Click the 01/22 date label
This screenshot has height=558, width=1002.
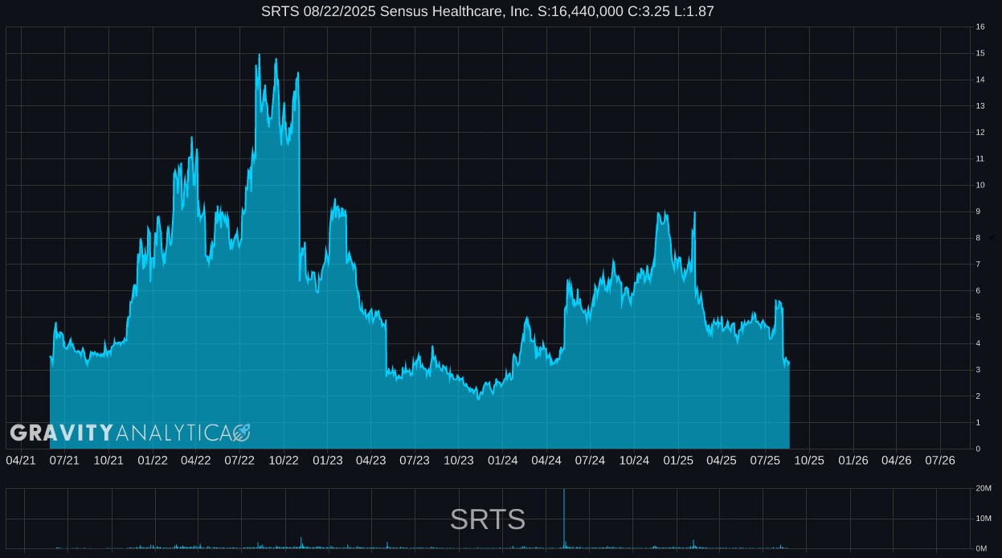point(153,460)
